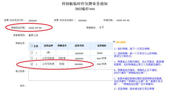Select the A股 cell in row 1

(x=48, y=53)
